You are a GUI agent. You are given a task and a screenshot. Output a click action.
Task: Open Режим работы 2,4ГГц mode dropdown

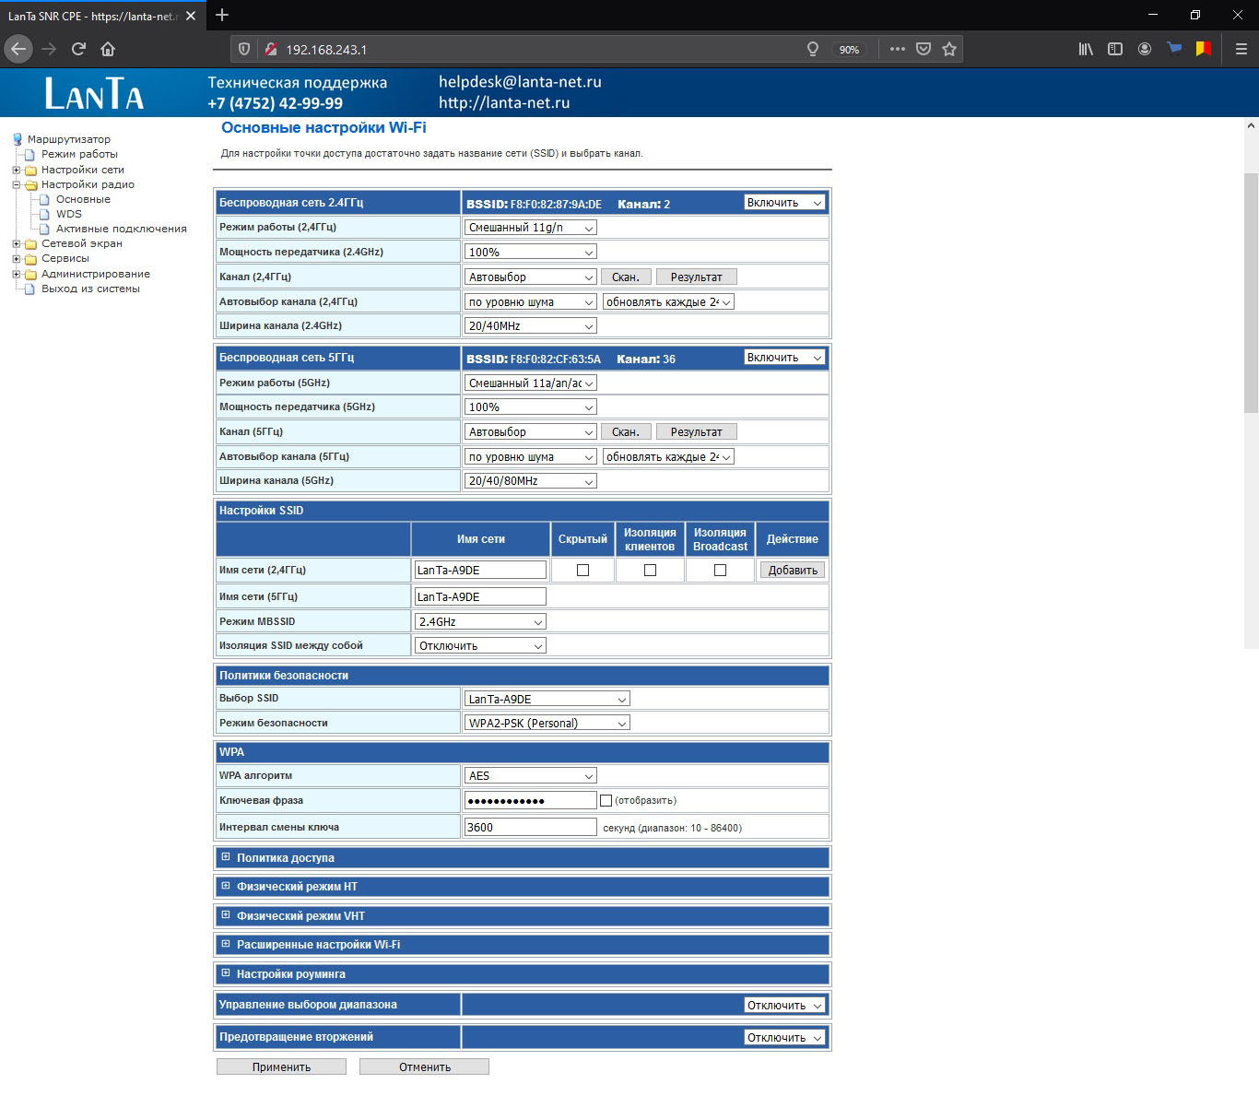pyautogui.click(x=531, y=228)
